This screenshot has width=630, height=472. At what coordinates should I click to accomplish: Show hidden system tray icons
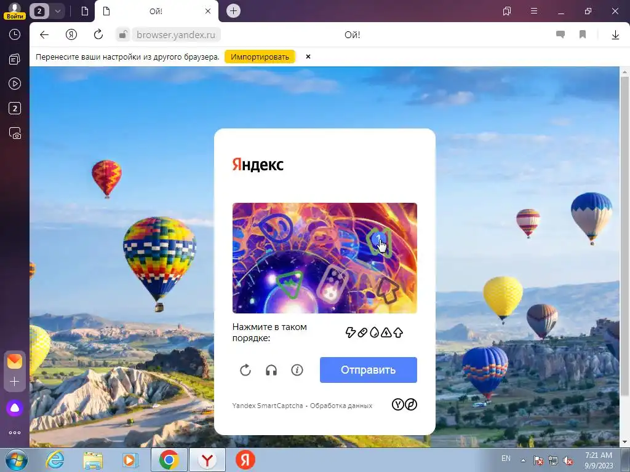click(523, 460)
